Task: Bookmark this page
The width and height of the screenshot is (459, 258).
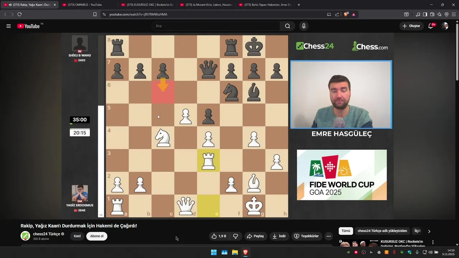Action: coord(95,14)
